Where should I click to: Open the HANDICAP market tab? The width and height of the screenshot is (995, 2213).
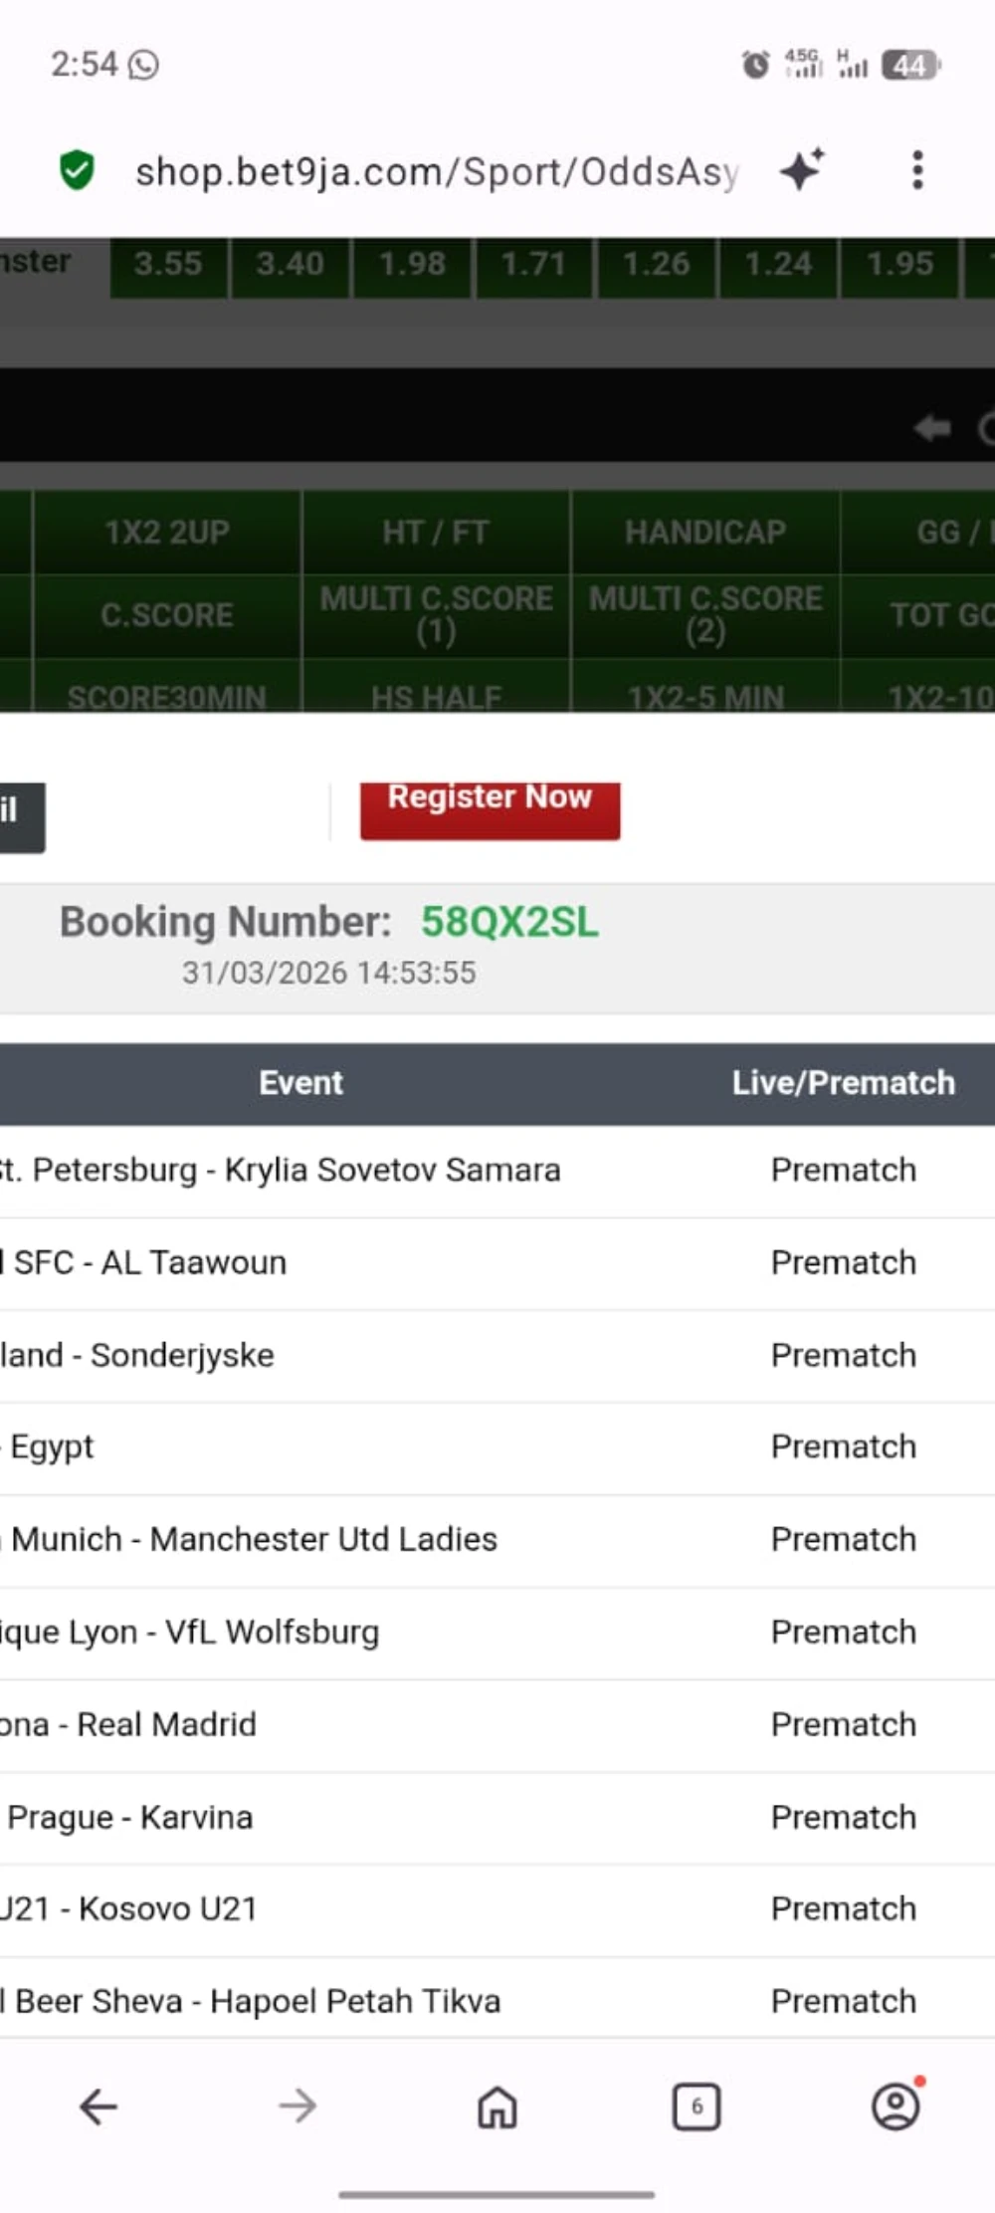(705, 533)
